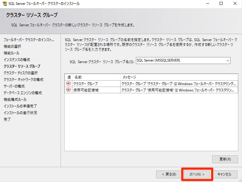Select 機能ルール step in sidebar
The height and width of the screenshot is (182, 242).
click(12, 53)
